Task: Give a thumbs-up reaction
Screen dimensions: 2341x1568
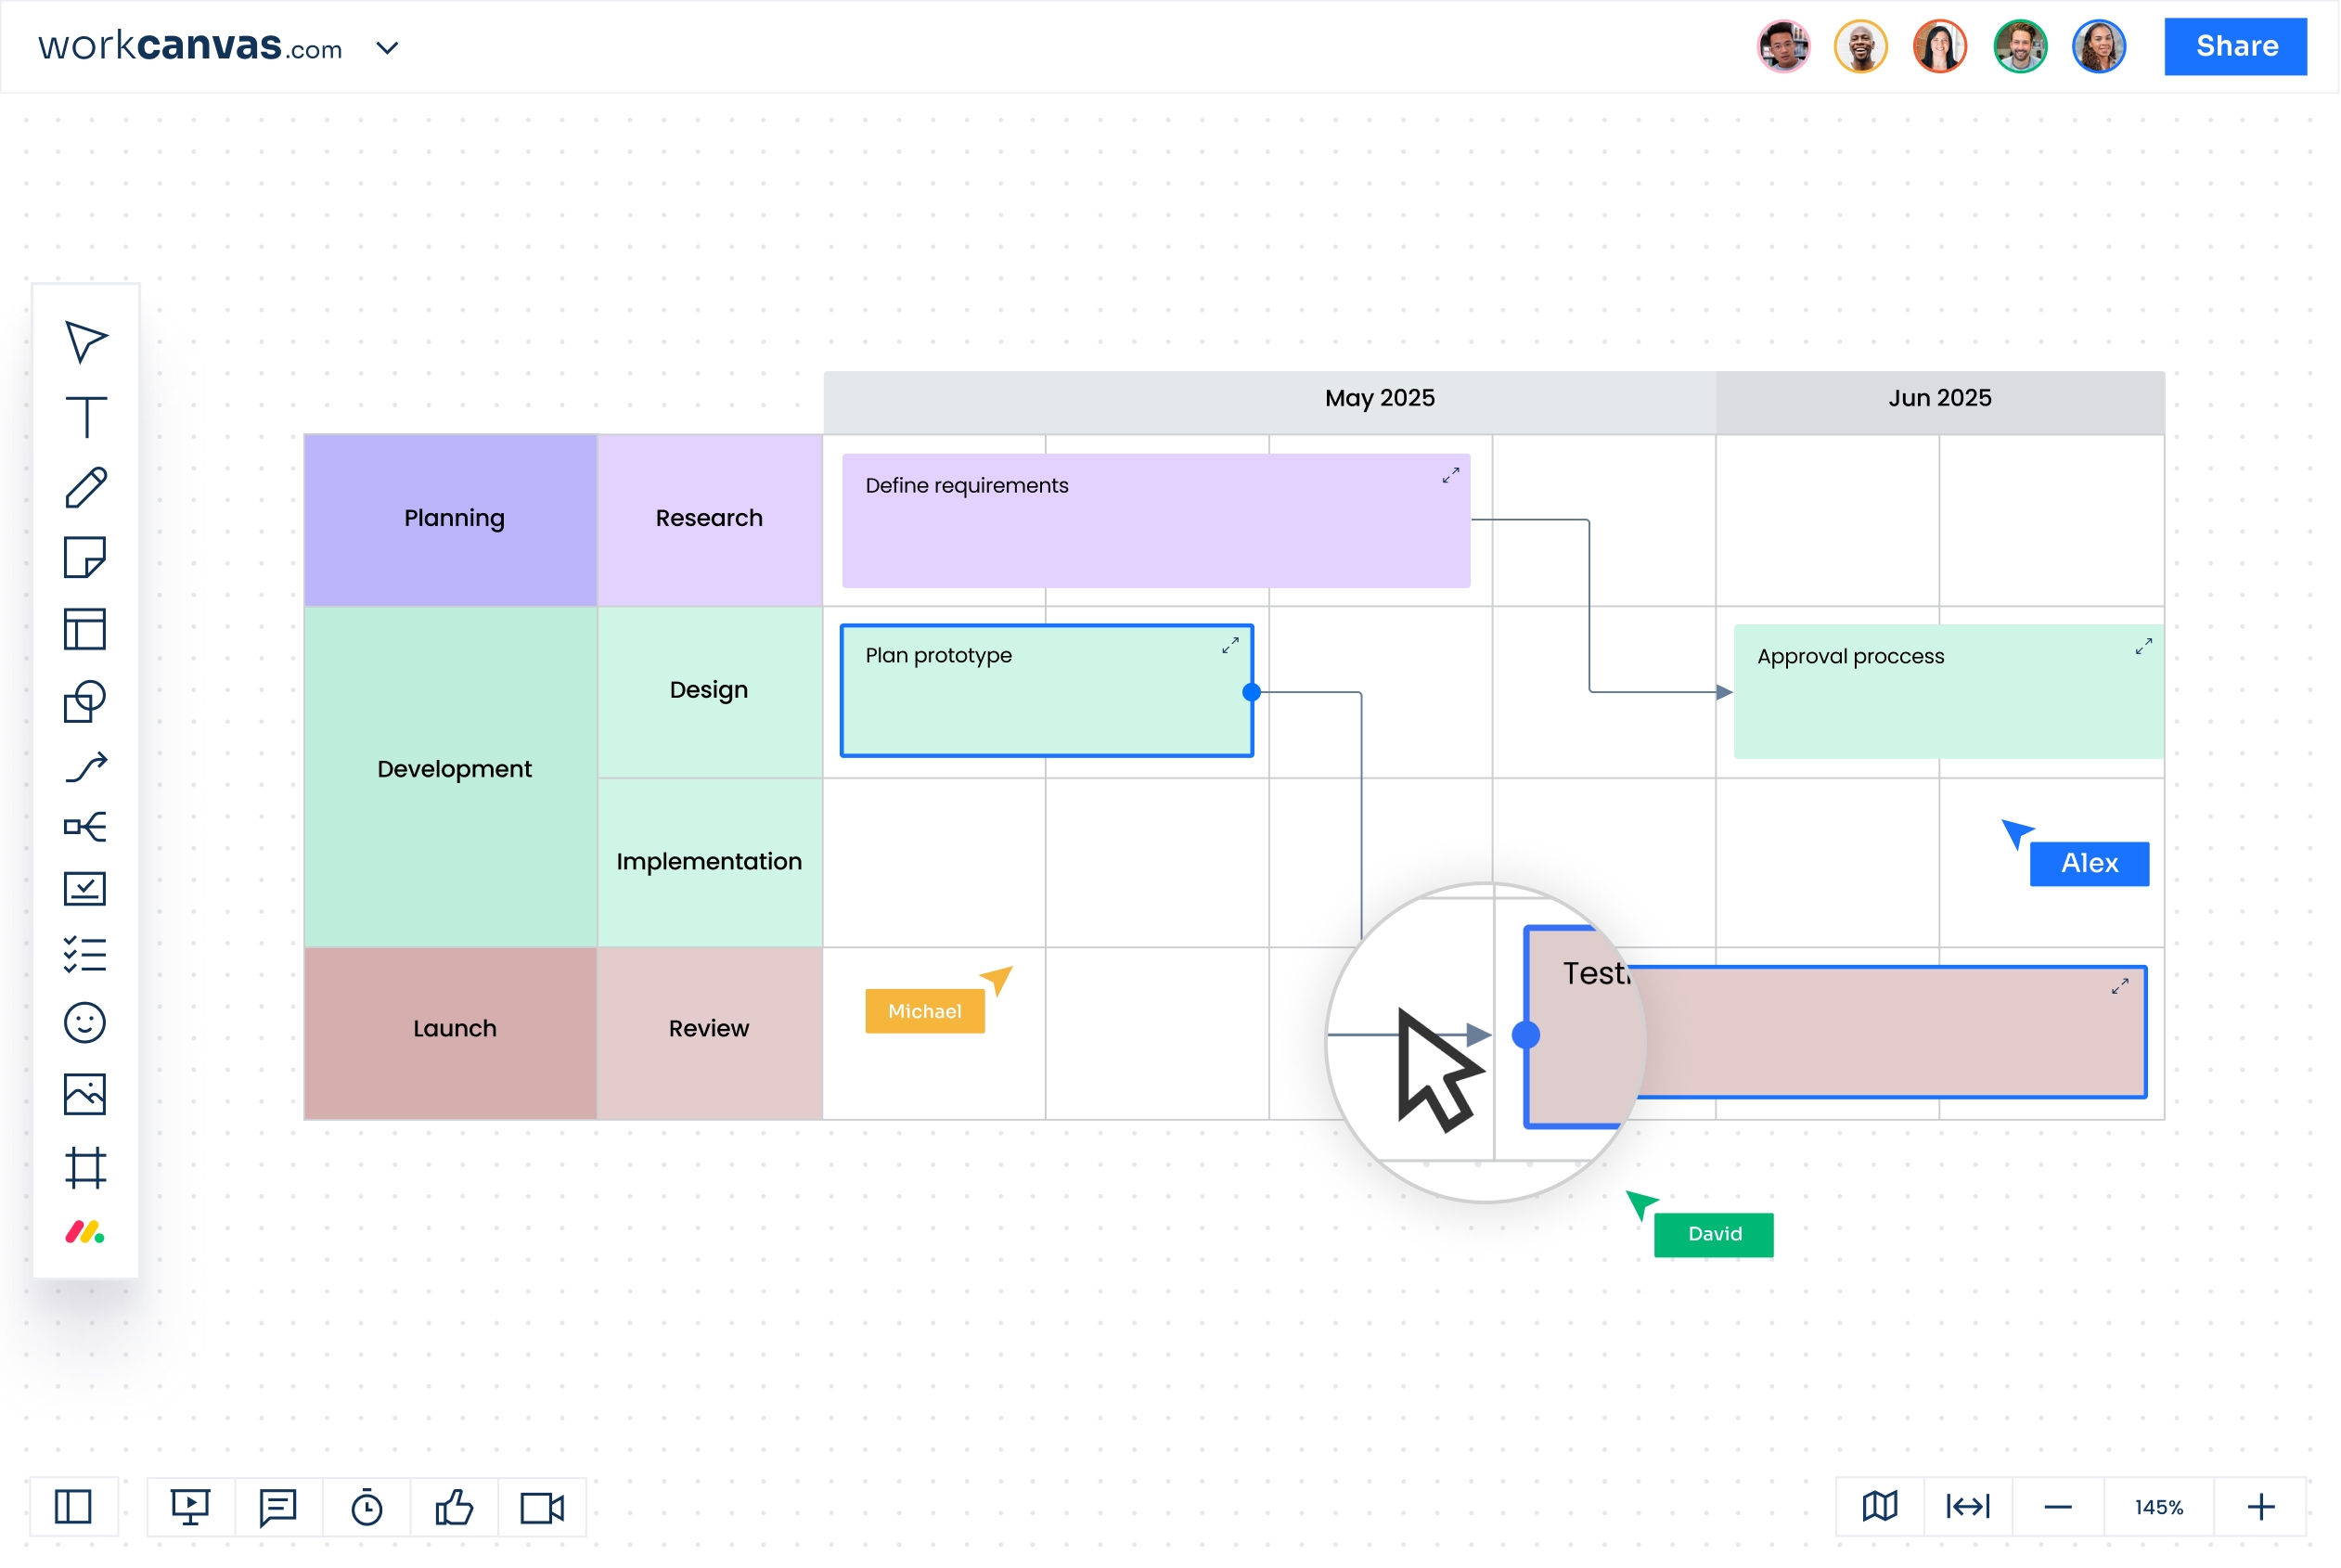Action: click(455, 1507)
